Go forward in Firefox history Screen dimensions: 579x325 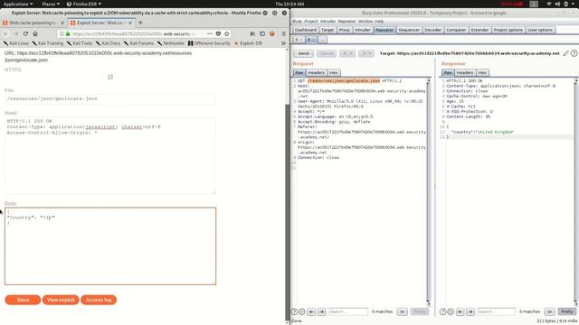pyautogui.click(x=16, y=33)
